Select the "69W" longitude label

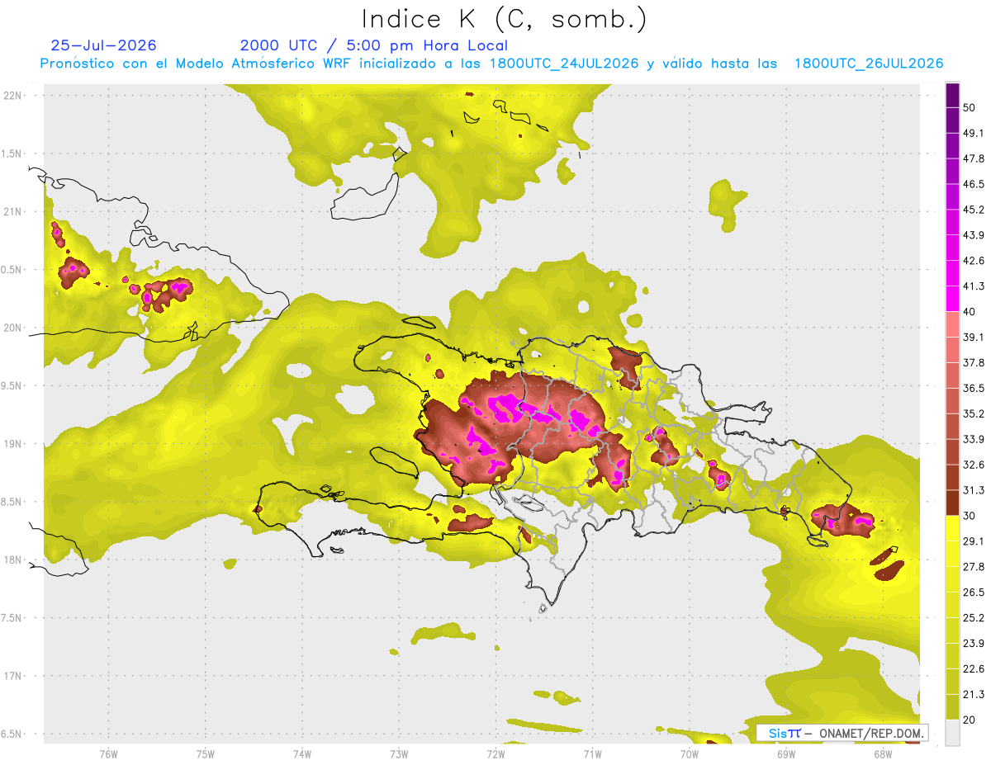click(786, 753)
